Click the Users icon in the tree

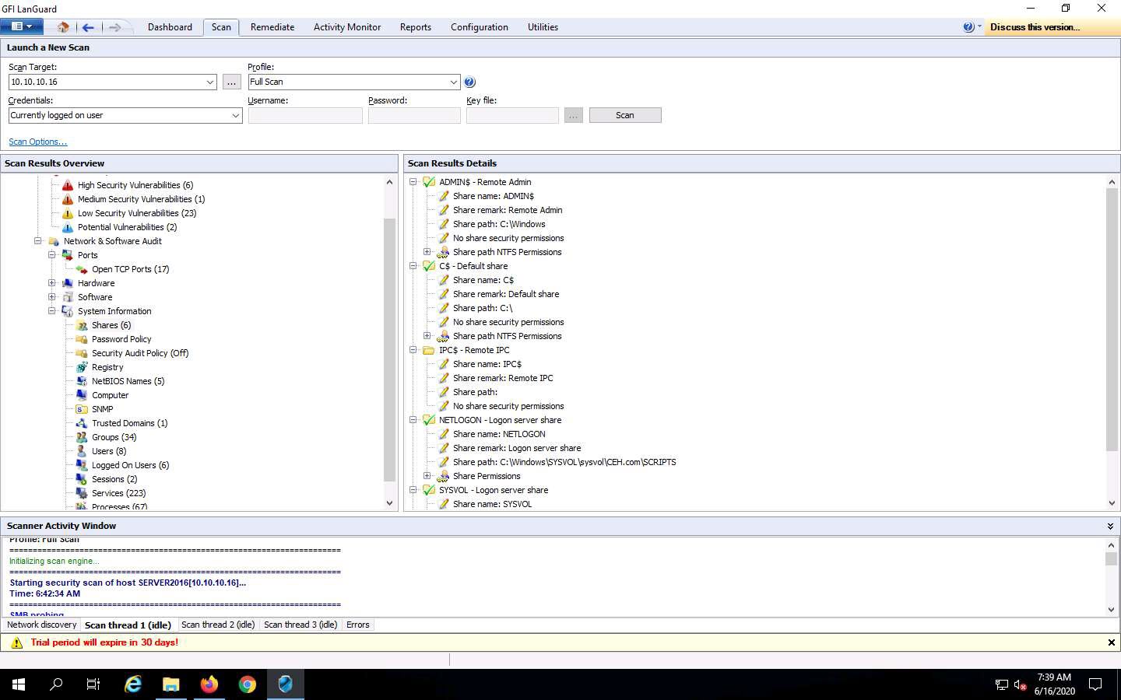click(82, 451)
